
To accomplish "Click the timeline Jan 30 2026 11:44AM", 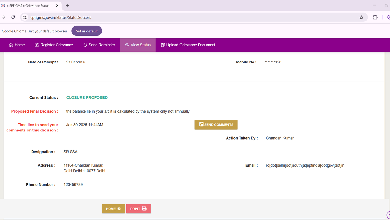I will click(85, 125).
